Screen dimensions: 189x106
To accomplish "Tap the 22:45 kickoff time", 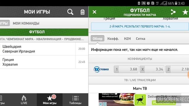I will point(82,62).
